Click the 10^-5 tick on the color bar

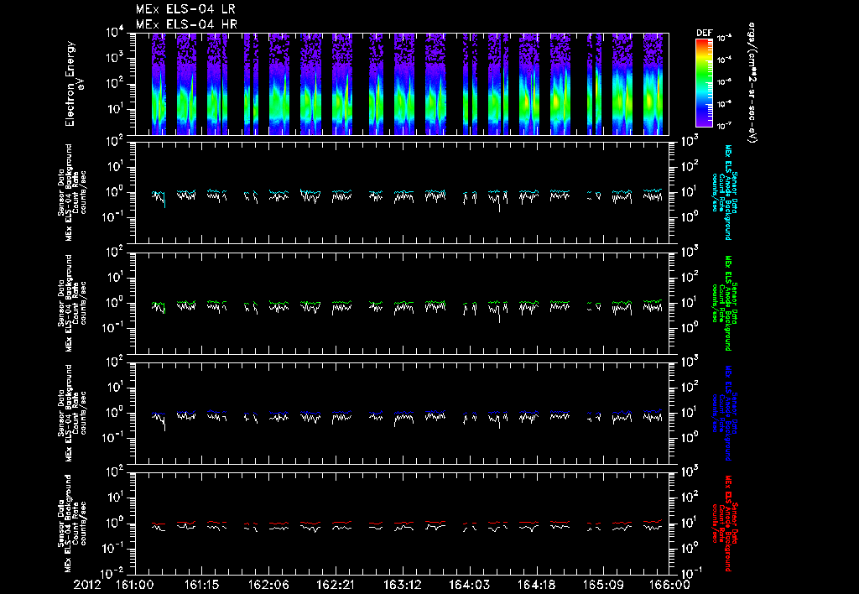(x=724, y=82)
